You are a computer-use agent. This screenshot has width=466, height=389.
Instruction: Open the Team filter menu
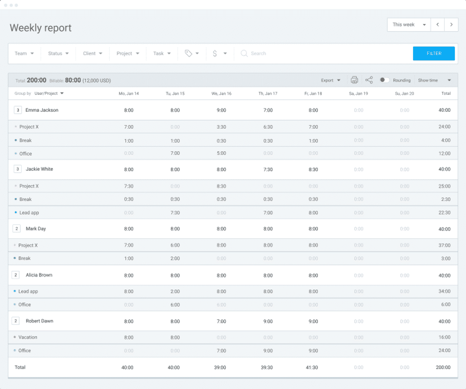pos(24,53)
